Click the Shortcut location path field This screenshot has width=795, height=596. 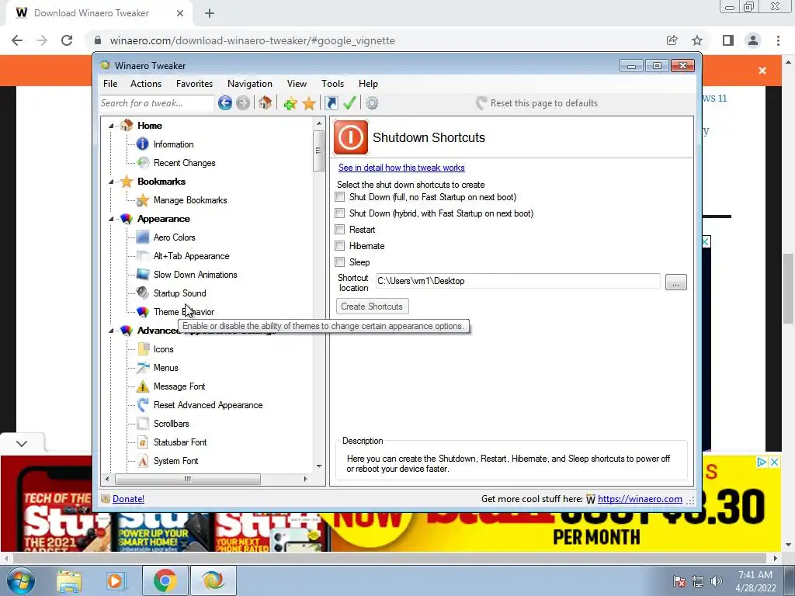[x=518, y=281]
